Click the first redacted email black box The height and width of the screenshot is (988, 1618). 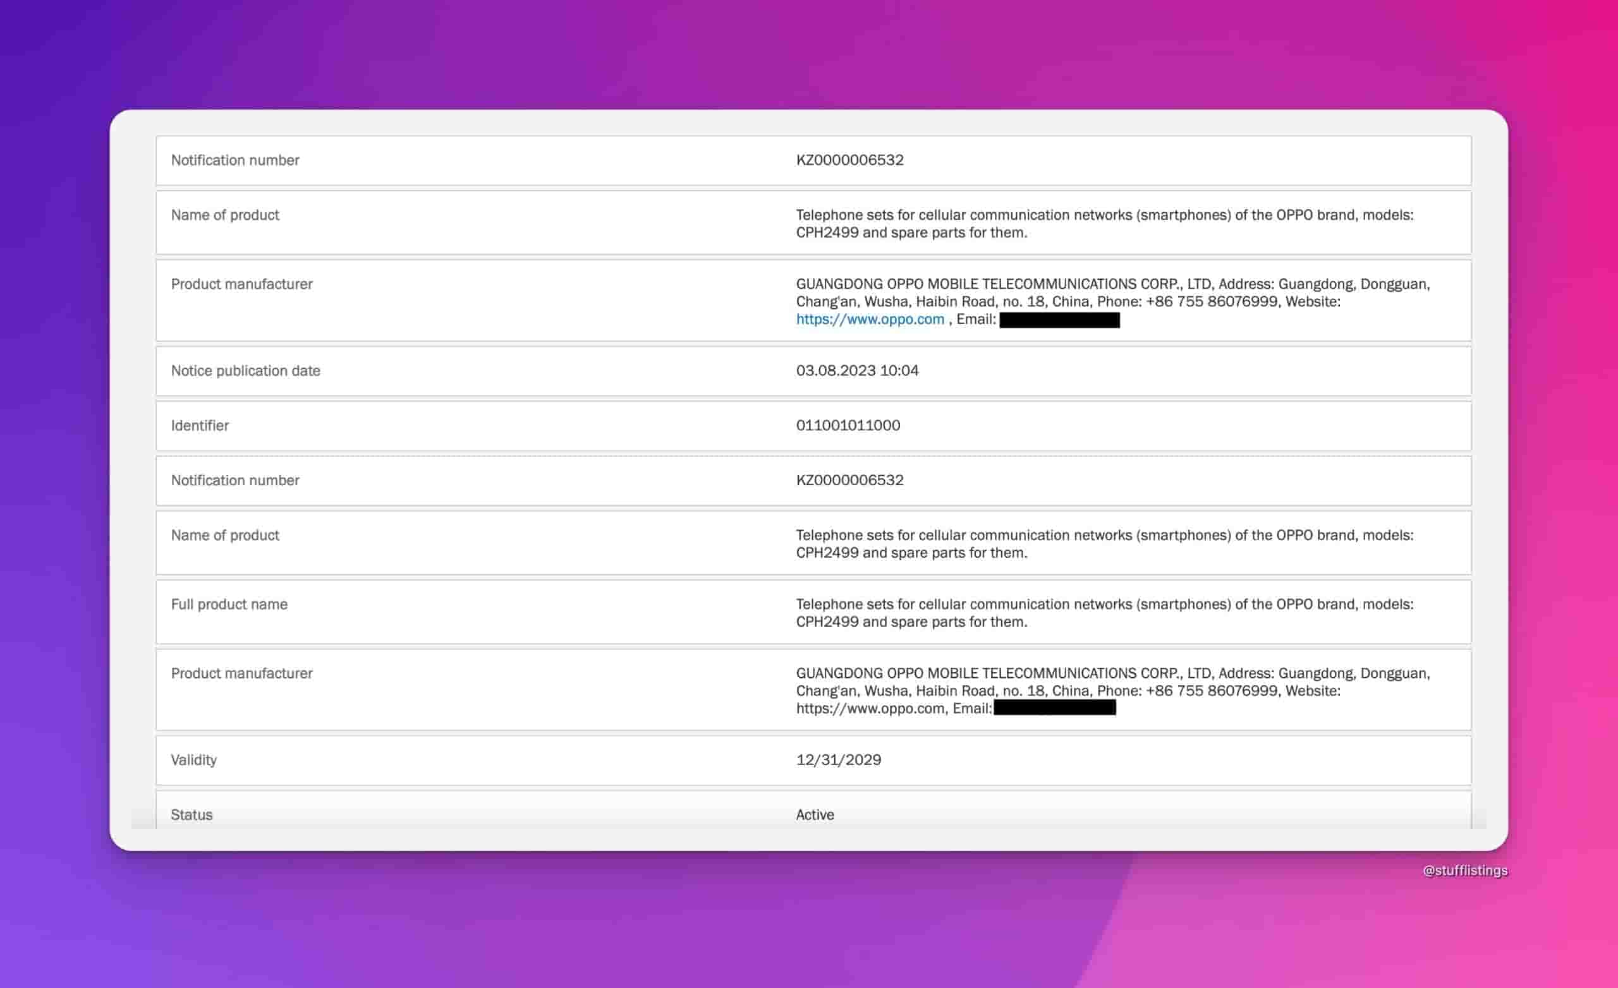[1059, 320]
